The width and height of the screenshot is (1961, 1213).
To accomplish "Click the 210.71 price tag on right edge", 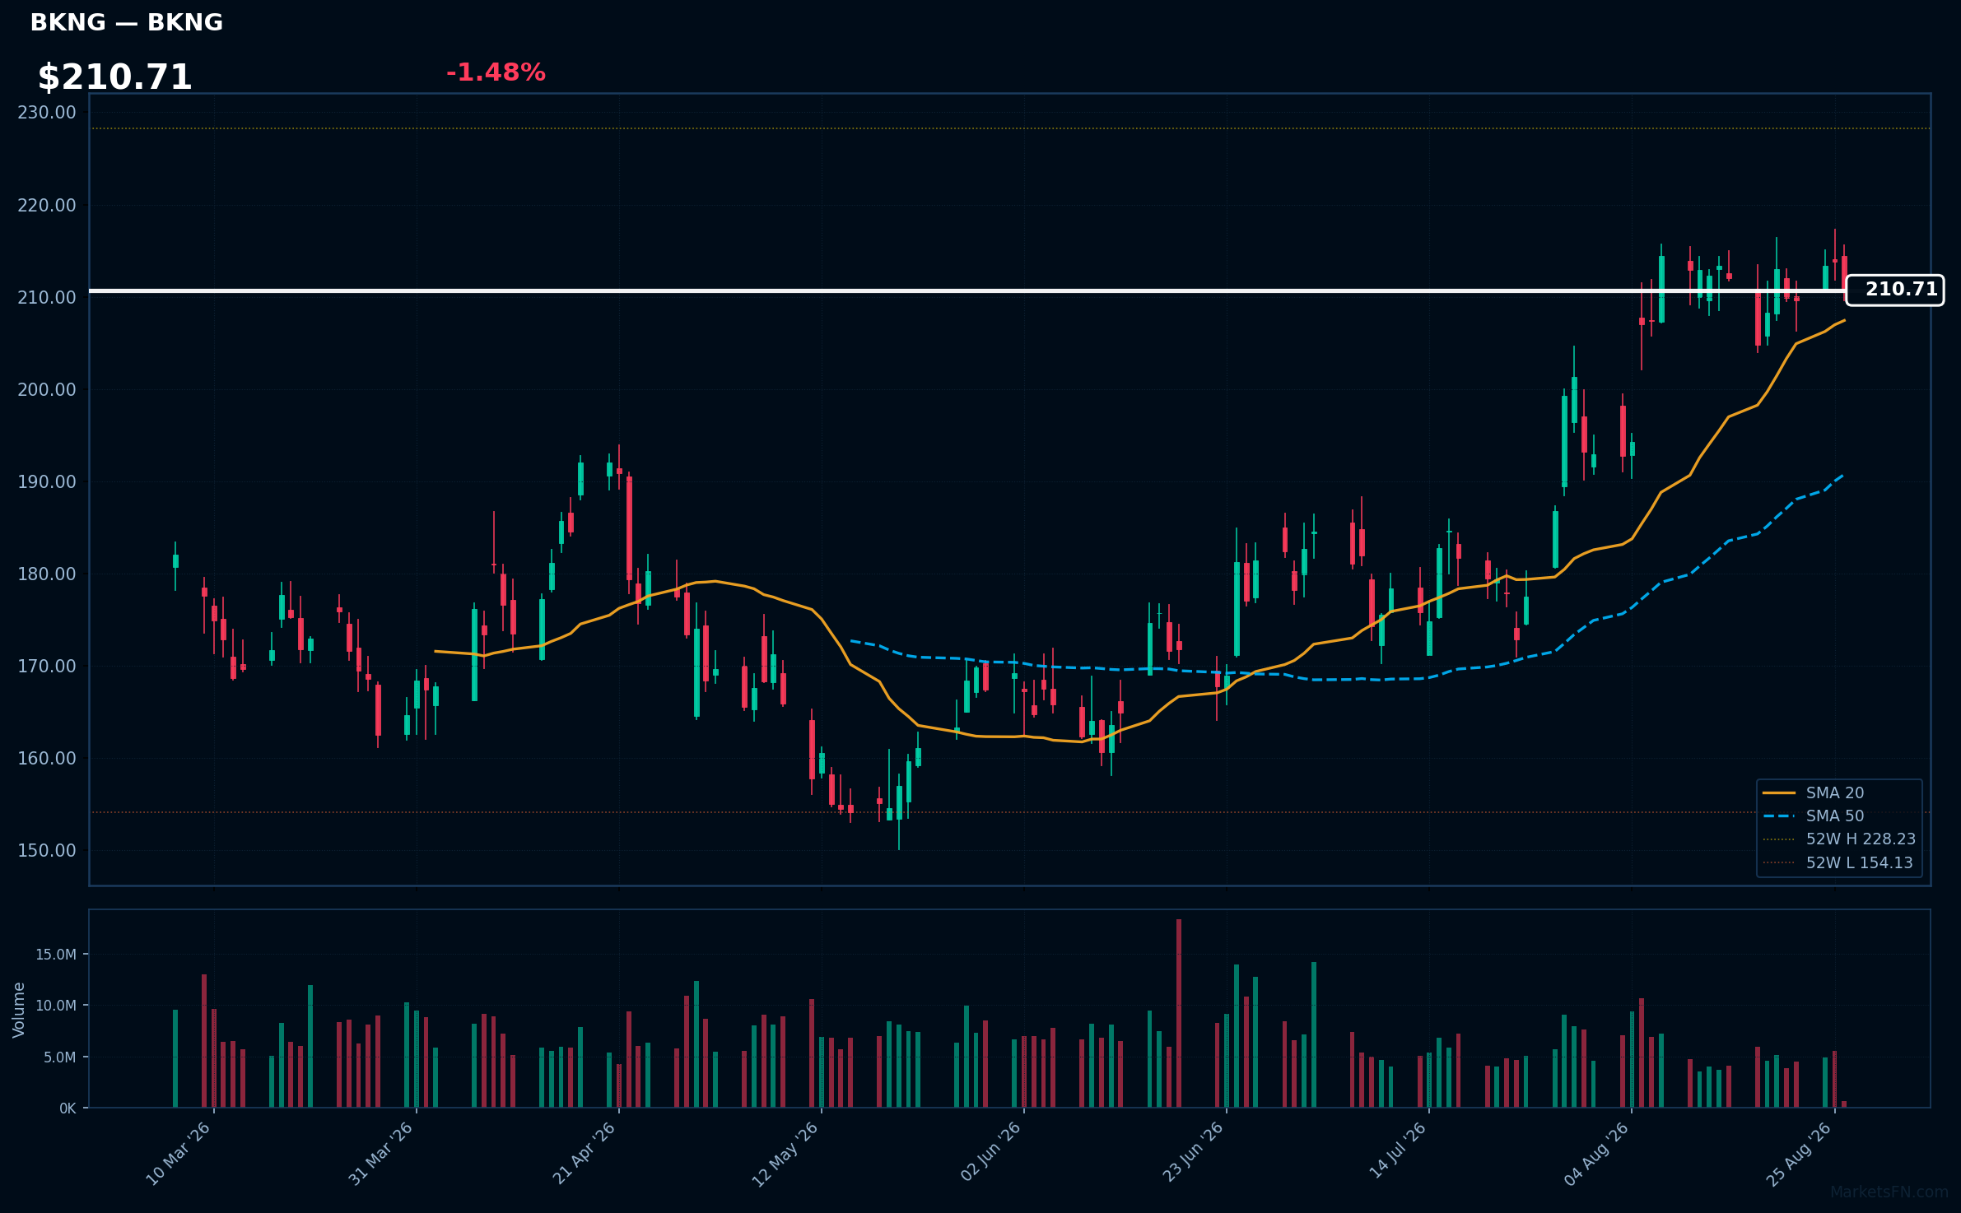I will tap(1895, 290).
